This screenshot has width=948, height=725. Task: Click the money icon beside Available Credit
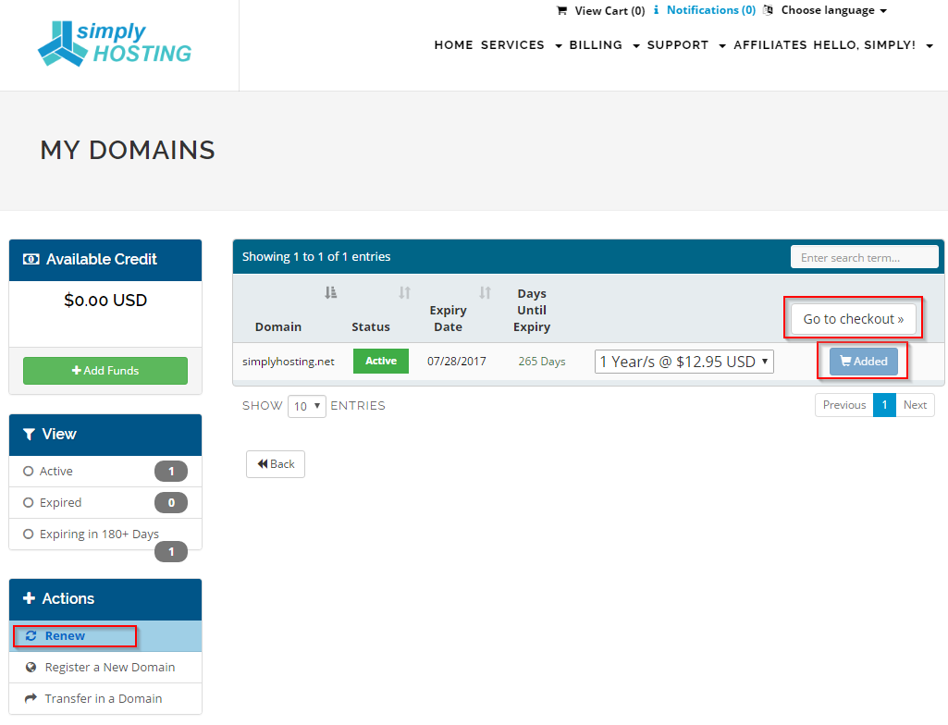coord(31,260)
